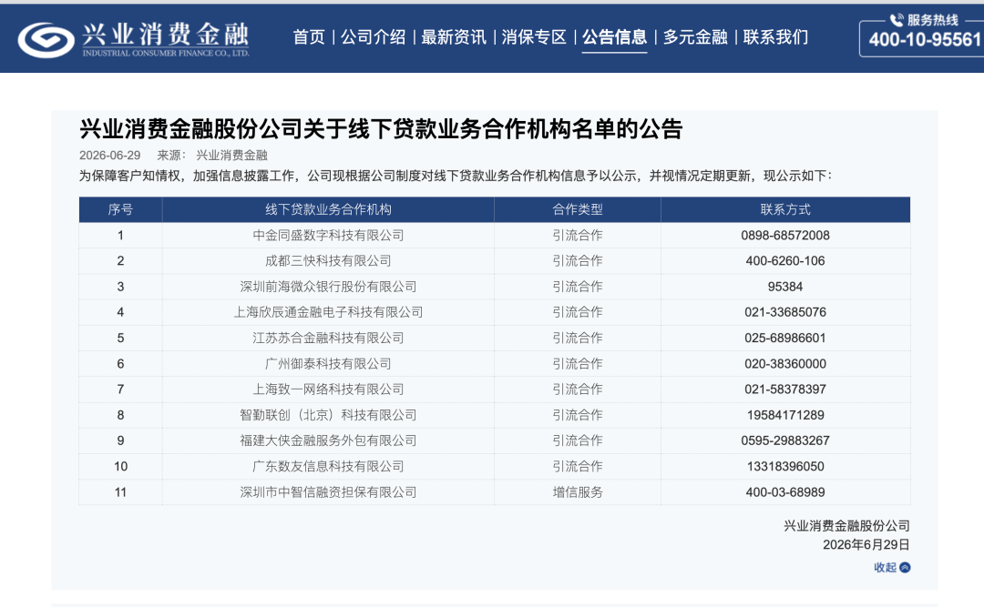
Task: Select the cell 智勤联创（北京）科技有限公司
Action: point(328,415)
